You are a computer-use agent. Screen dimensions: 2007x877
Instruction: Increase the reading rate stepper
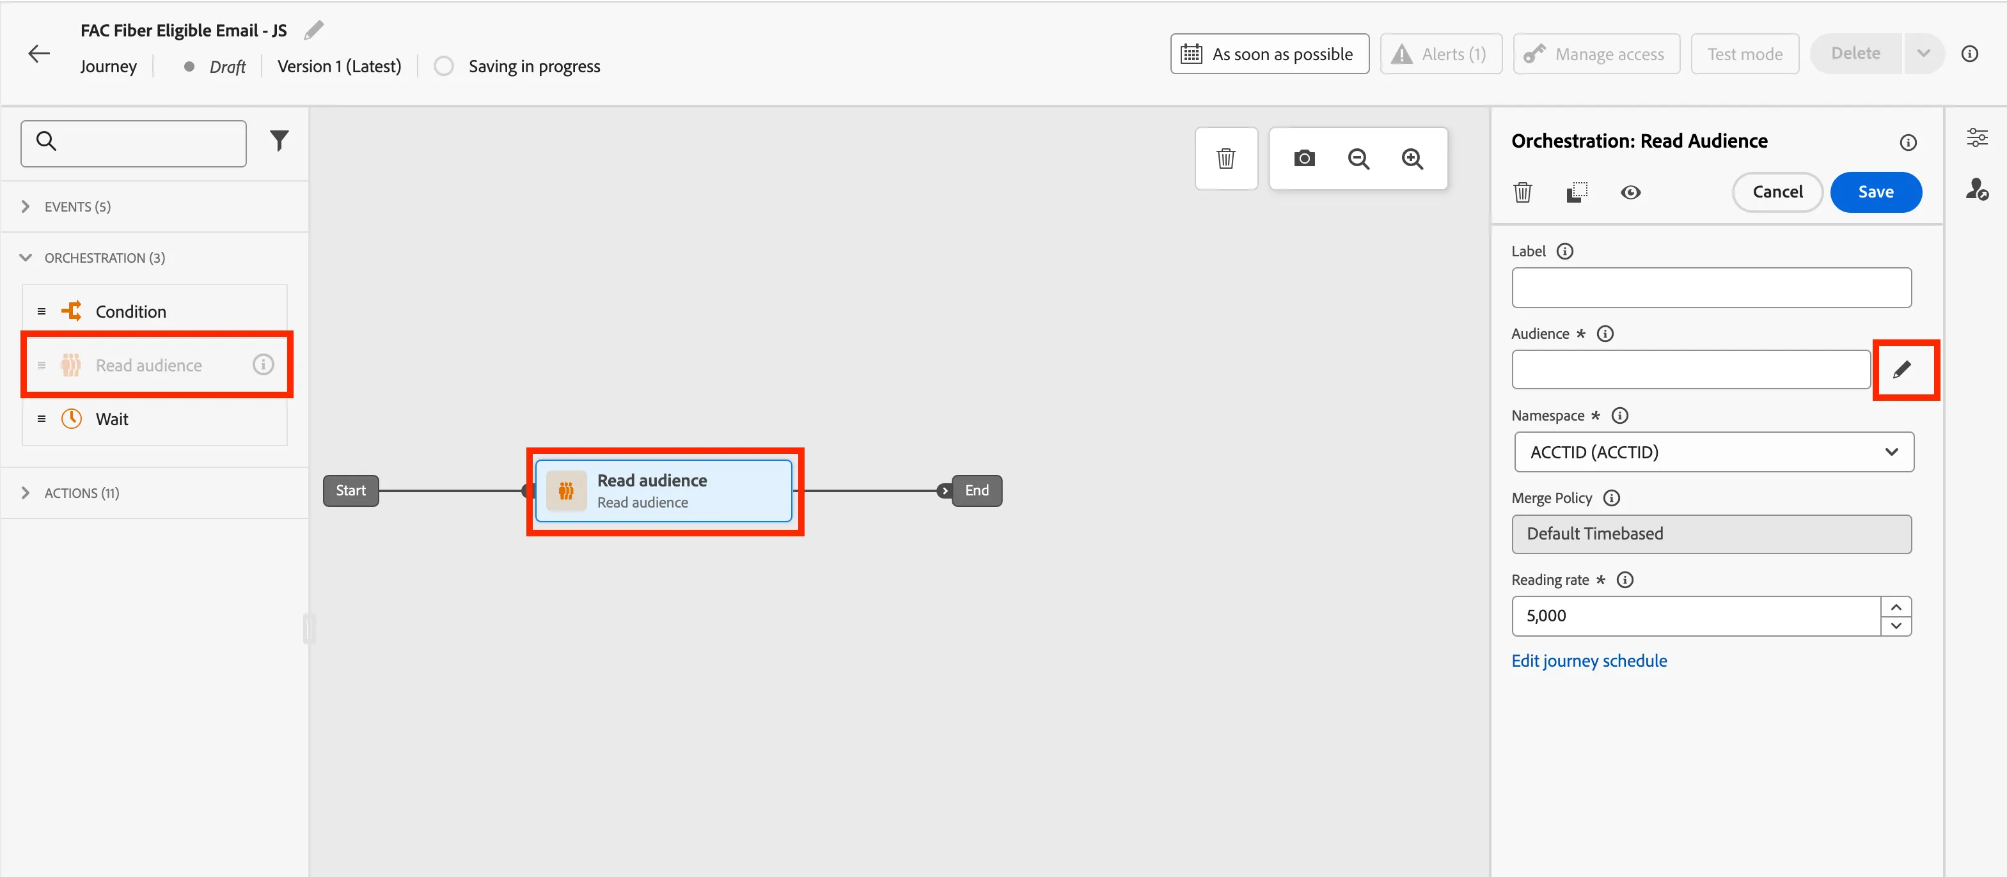[x=1896, y=607]
